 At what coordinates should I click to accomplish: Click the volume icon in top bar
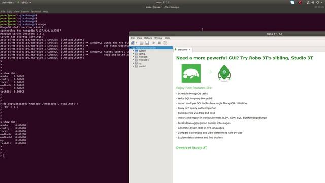tap(313, 2)
